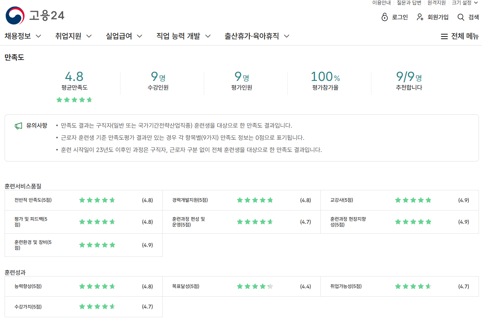Viewport: 482px width, 318px height.
Task: Click the 이용안내 link
Action: tap(381, 3)
